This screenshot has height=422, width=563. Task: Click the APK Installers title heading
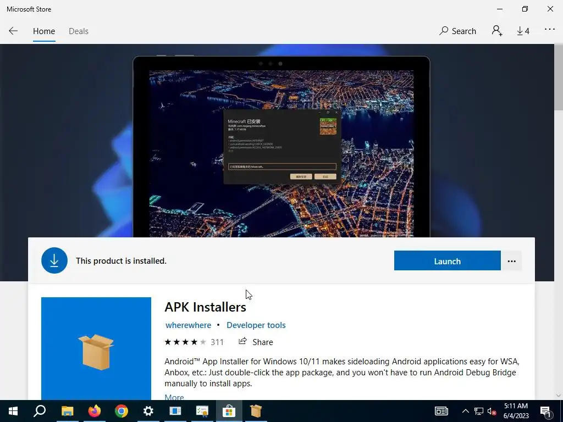206,307
